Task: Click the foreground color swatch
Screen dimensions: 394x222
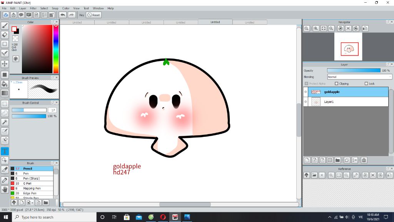Action: (14, 29)
